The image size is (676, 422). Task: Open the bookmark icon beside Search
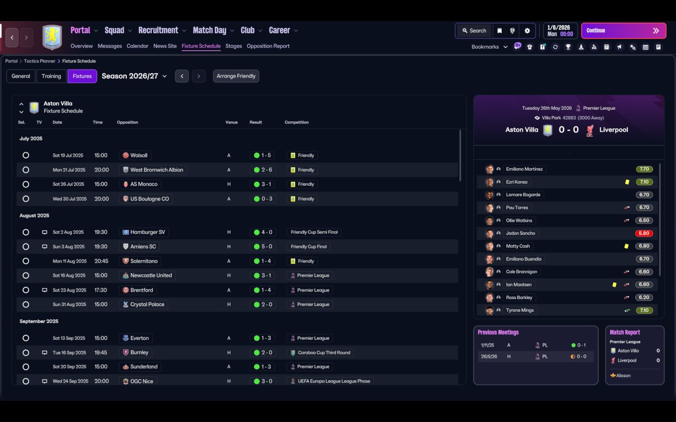coord(499,31)
